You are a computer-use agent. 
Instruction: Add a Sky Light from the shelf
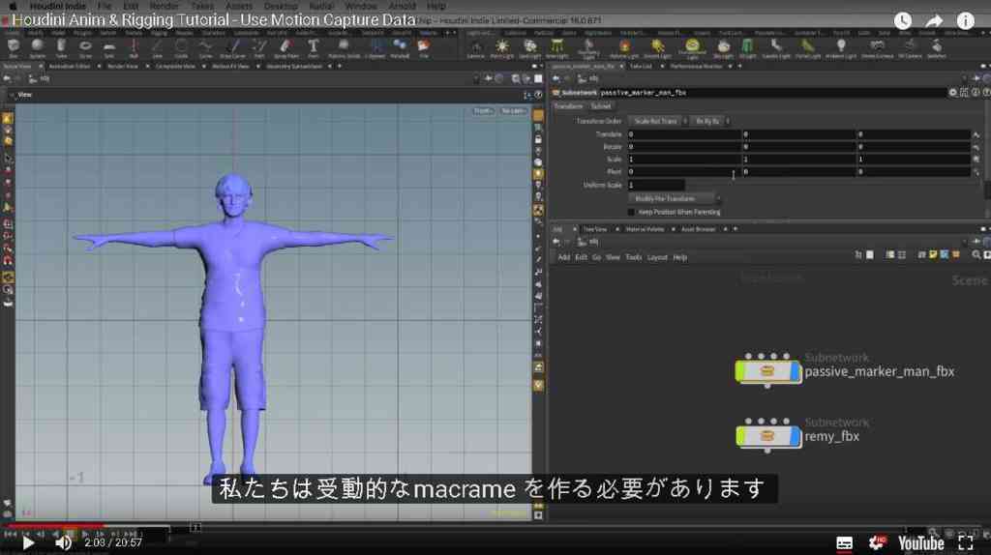coord(724,48)
